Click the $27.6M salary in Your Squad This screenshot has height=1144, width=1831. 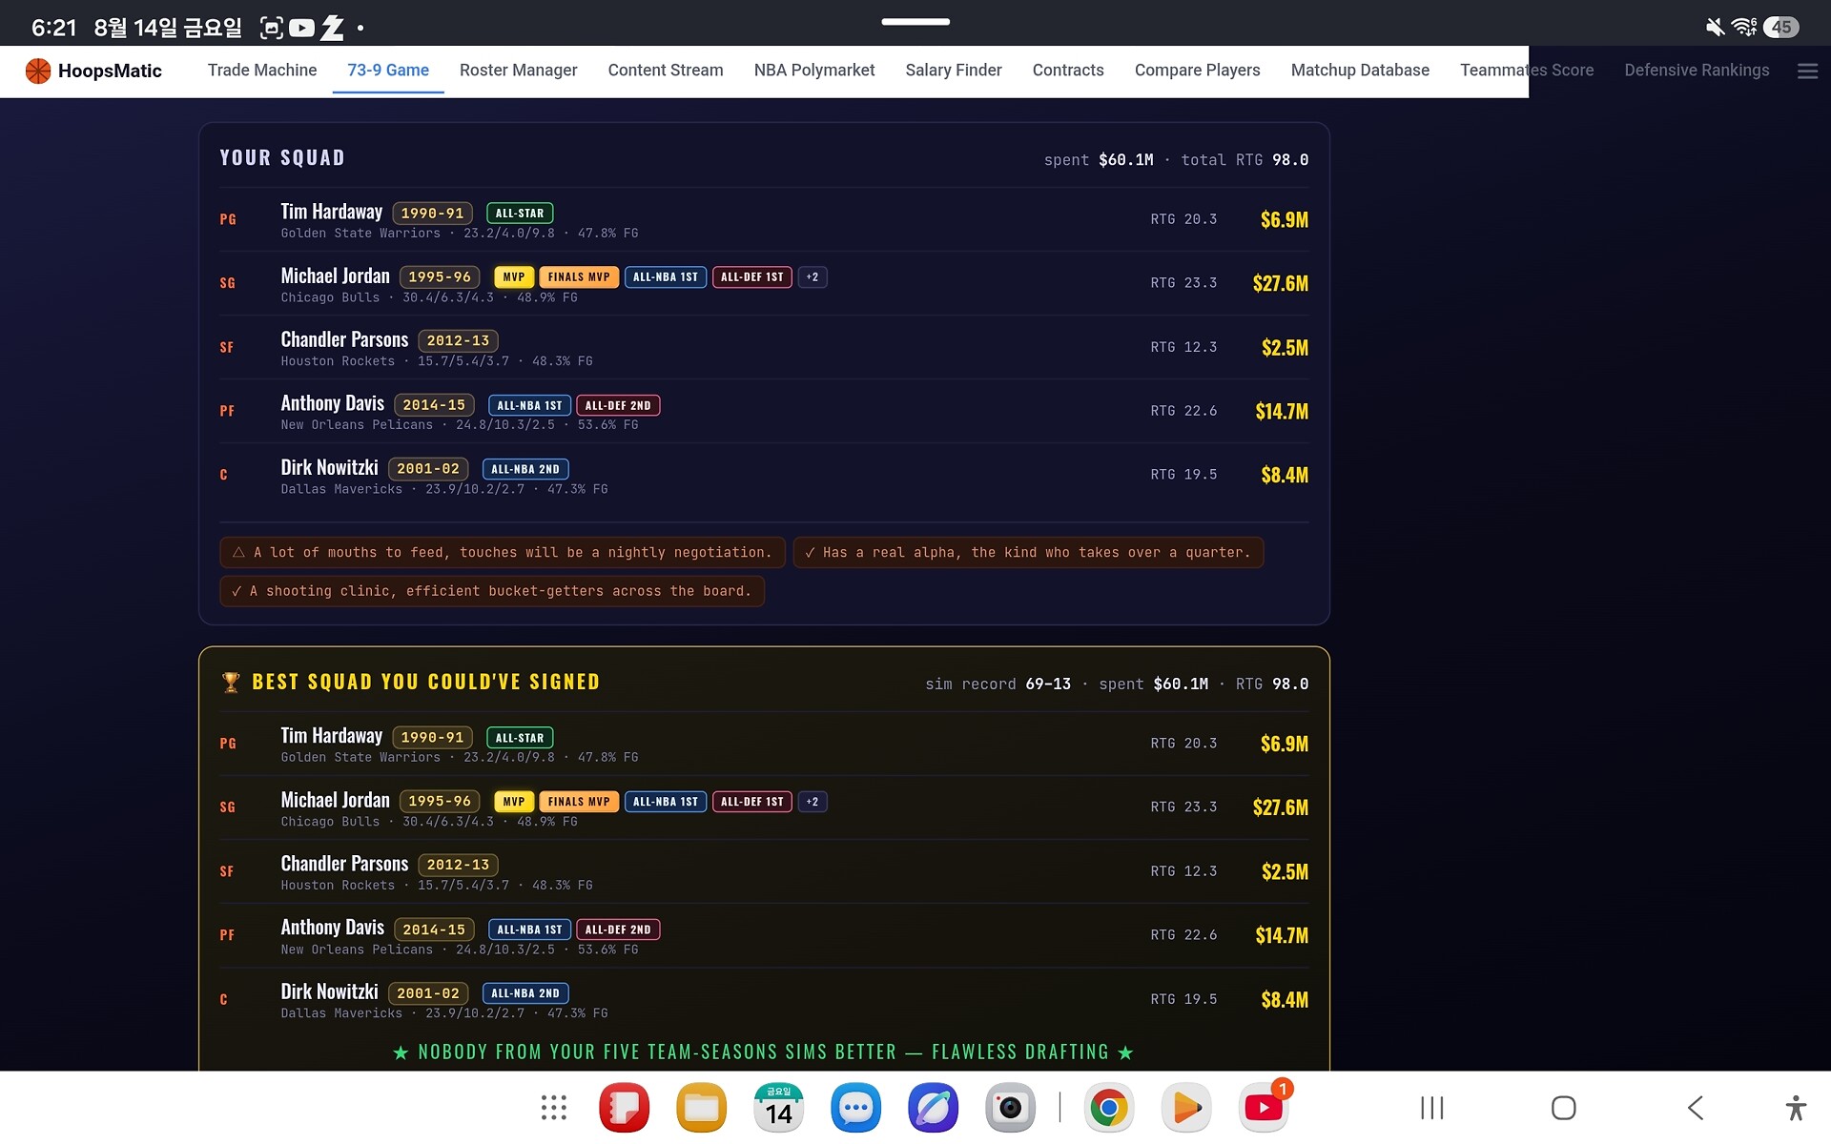point(1280,283)
